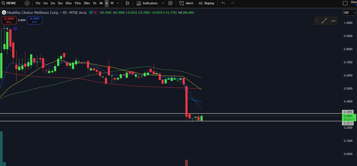This screenshot has height=166, width=357.
Task: Create an Alert
Action: coord(186,3)
